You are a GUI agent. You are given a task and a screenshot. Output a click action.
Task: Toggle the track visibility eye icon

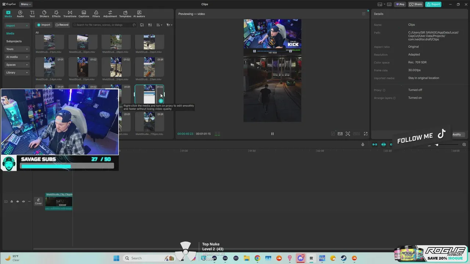pos(17,201)
